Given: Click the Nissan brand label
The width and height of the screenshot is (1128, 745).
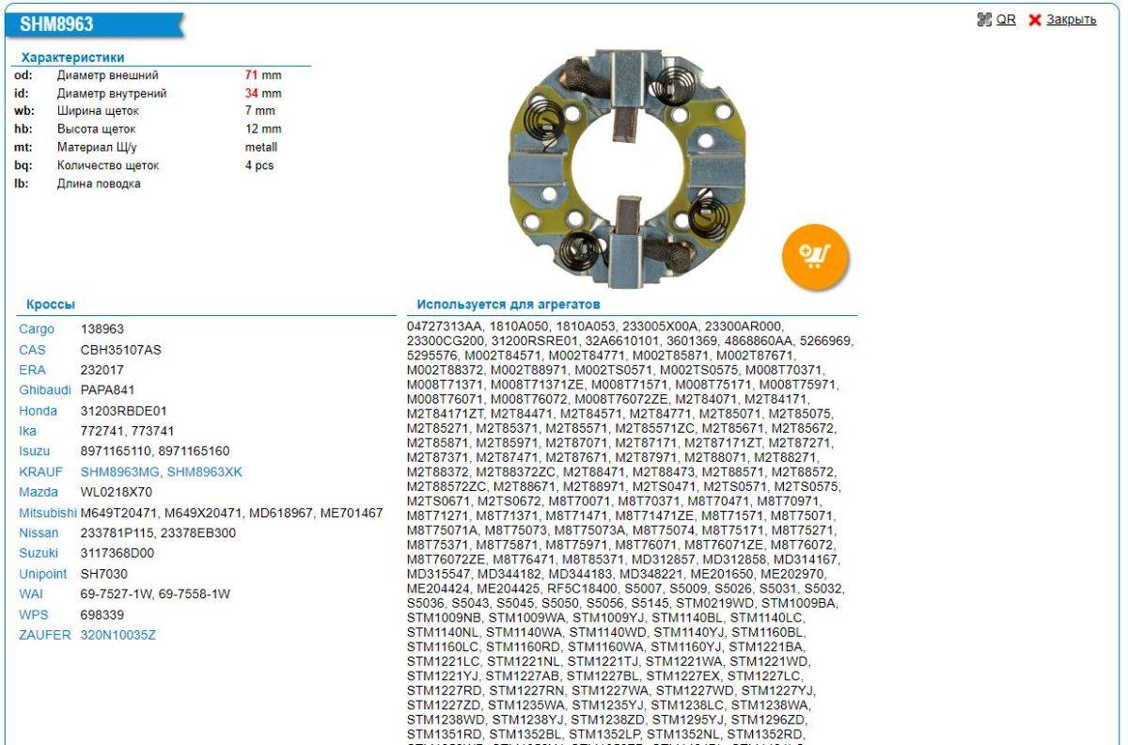Looking at the screenshot, I should click(39, 533).
